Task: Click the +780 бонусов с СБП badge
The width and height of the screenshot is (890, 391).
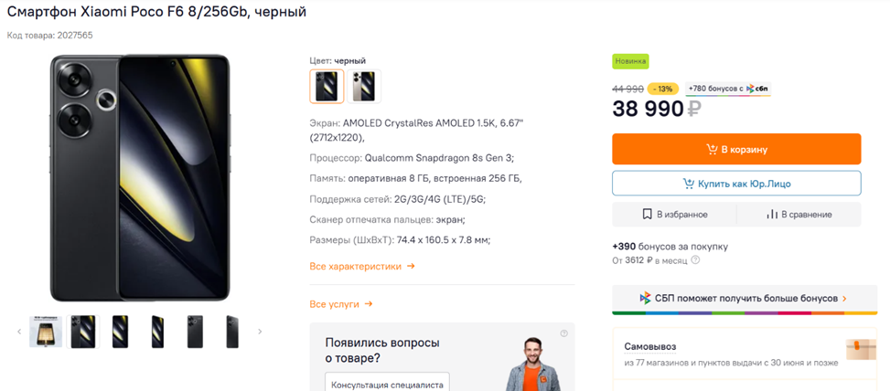Action: 728,89
